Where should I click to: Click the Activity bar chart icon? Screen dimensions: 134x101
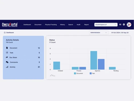click(7, 67)
